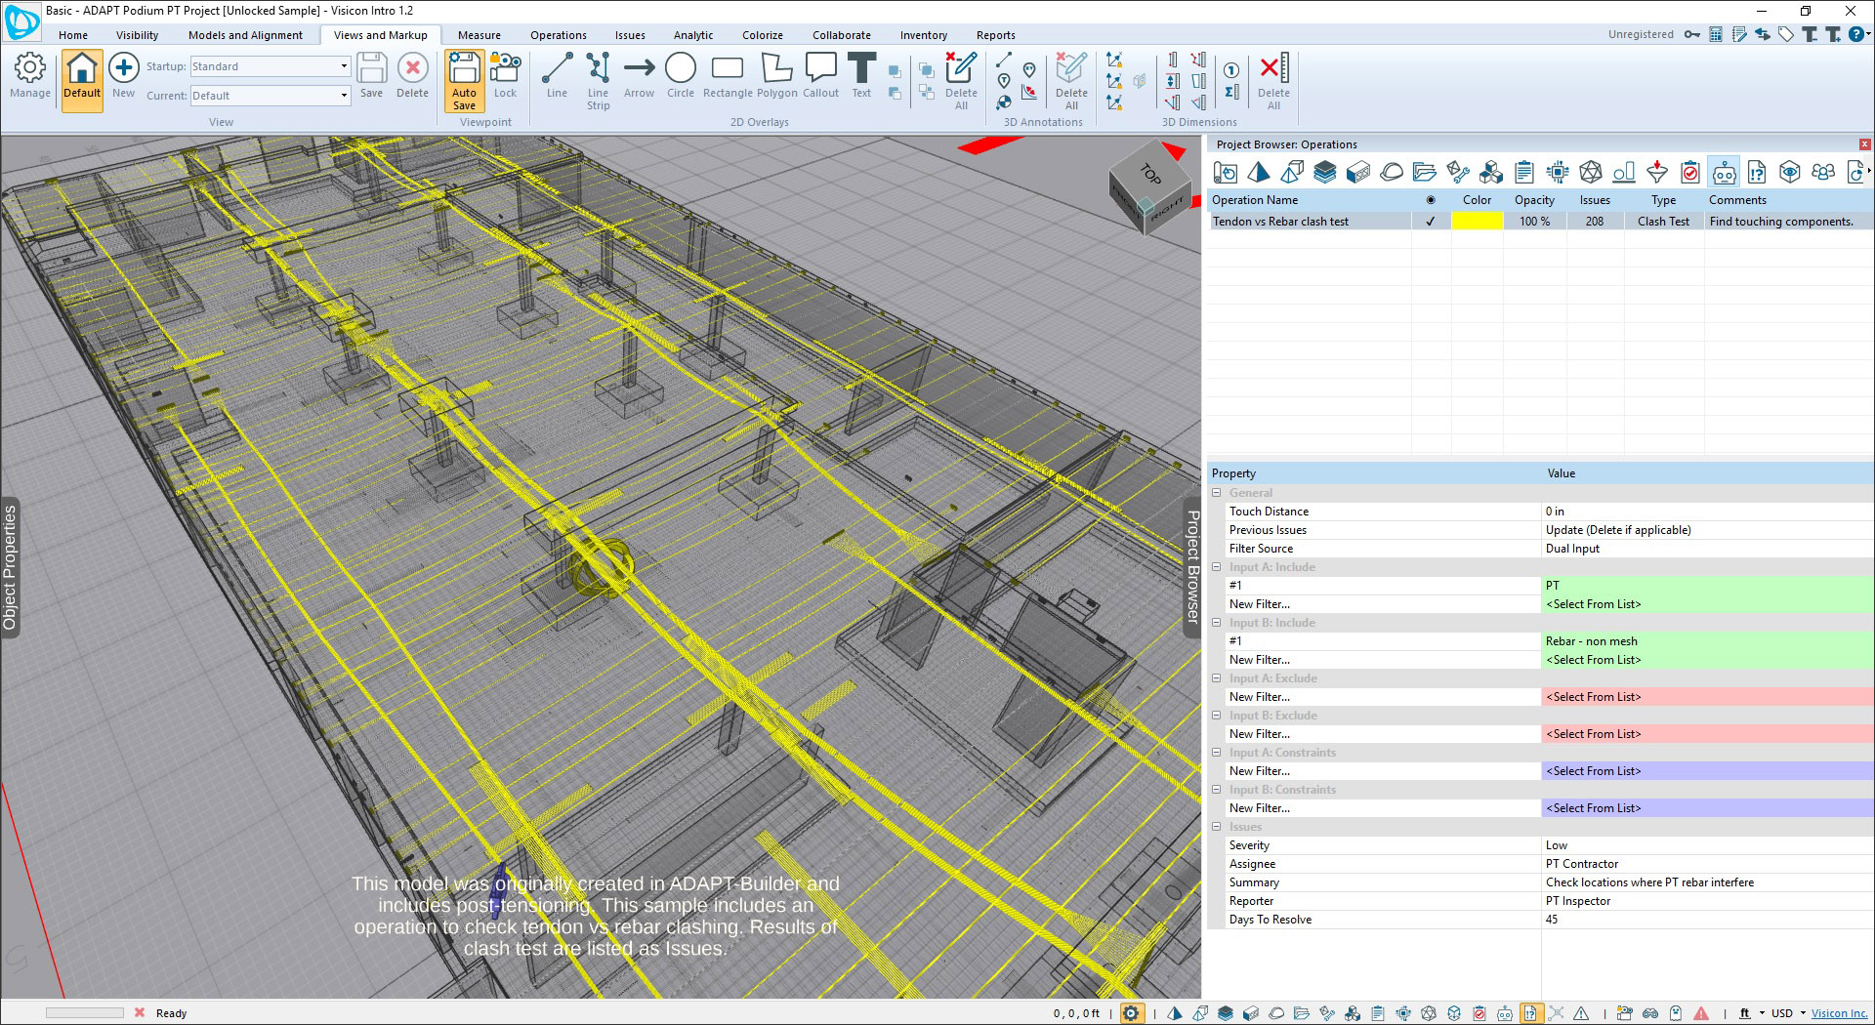Toggle the gear-play button in status bar

coord(1131,1013)
